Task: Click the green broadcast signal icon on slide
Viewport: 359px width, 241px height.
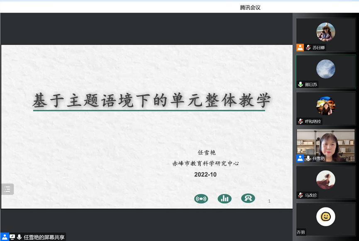Action: [x=201, y=199]
